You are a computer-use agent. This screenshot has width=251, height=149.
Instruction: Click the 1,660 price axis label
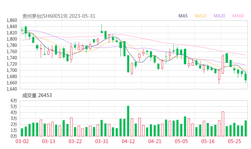tap(12, 83)
